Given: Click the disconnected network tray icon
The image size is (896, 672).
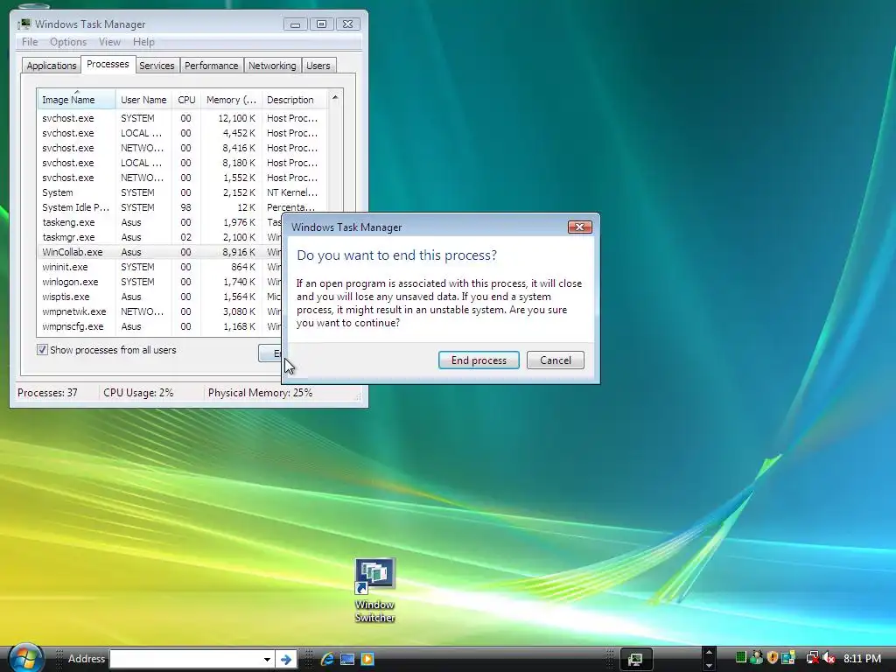Looking at the screenshot, I should click(x=812, y=658).
